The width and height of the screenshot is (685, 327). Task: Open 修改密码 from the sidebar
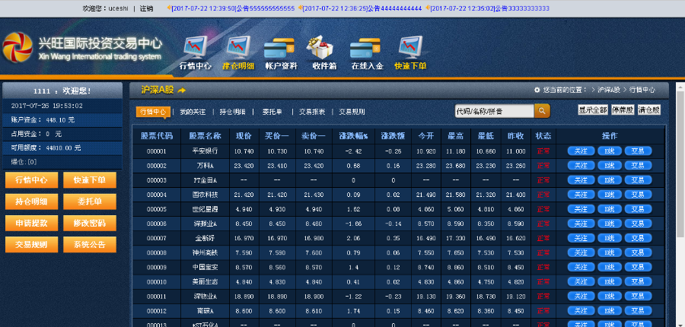[x=90, y=224]
